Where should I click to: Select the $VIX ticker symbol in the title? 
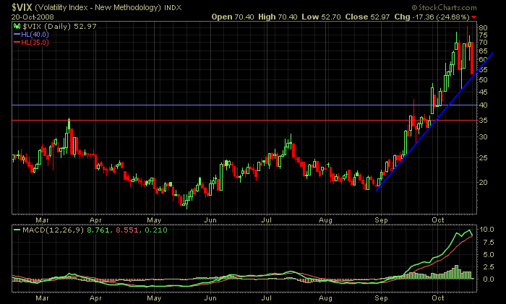[x=22, y=7]
